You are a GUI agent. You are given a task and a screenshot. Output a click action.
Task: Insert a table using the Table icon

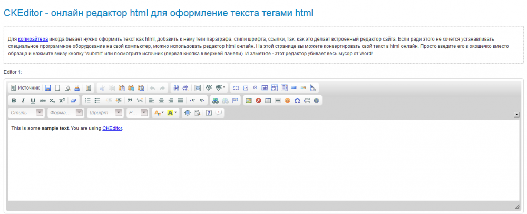point(268,100)
